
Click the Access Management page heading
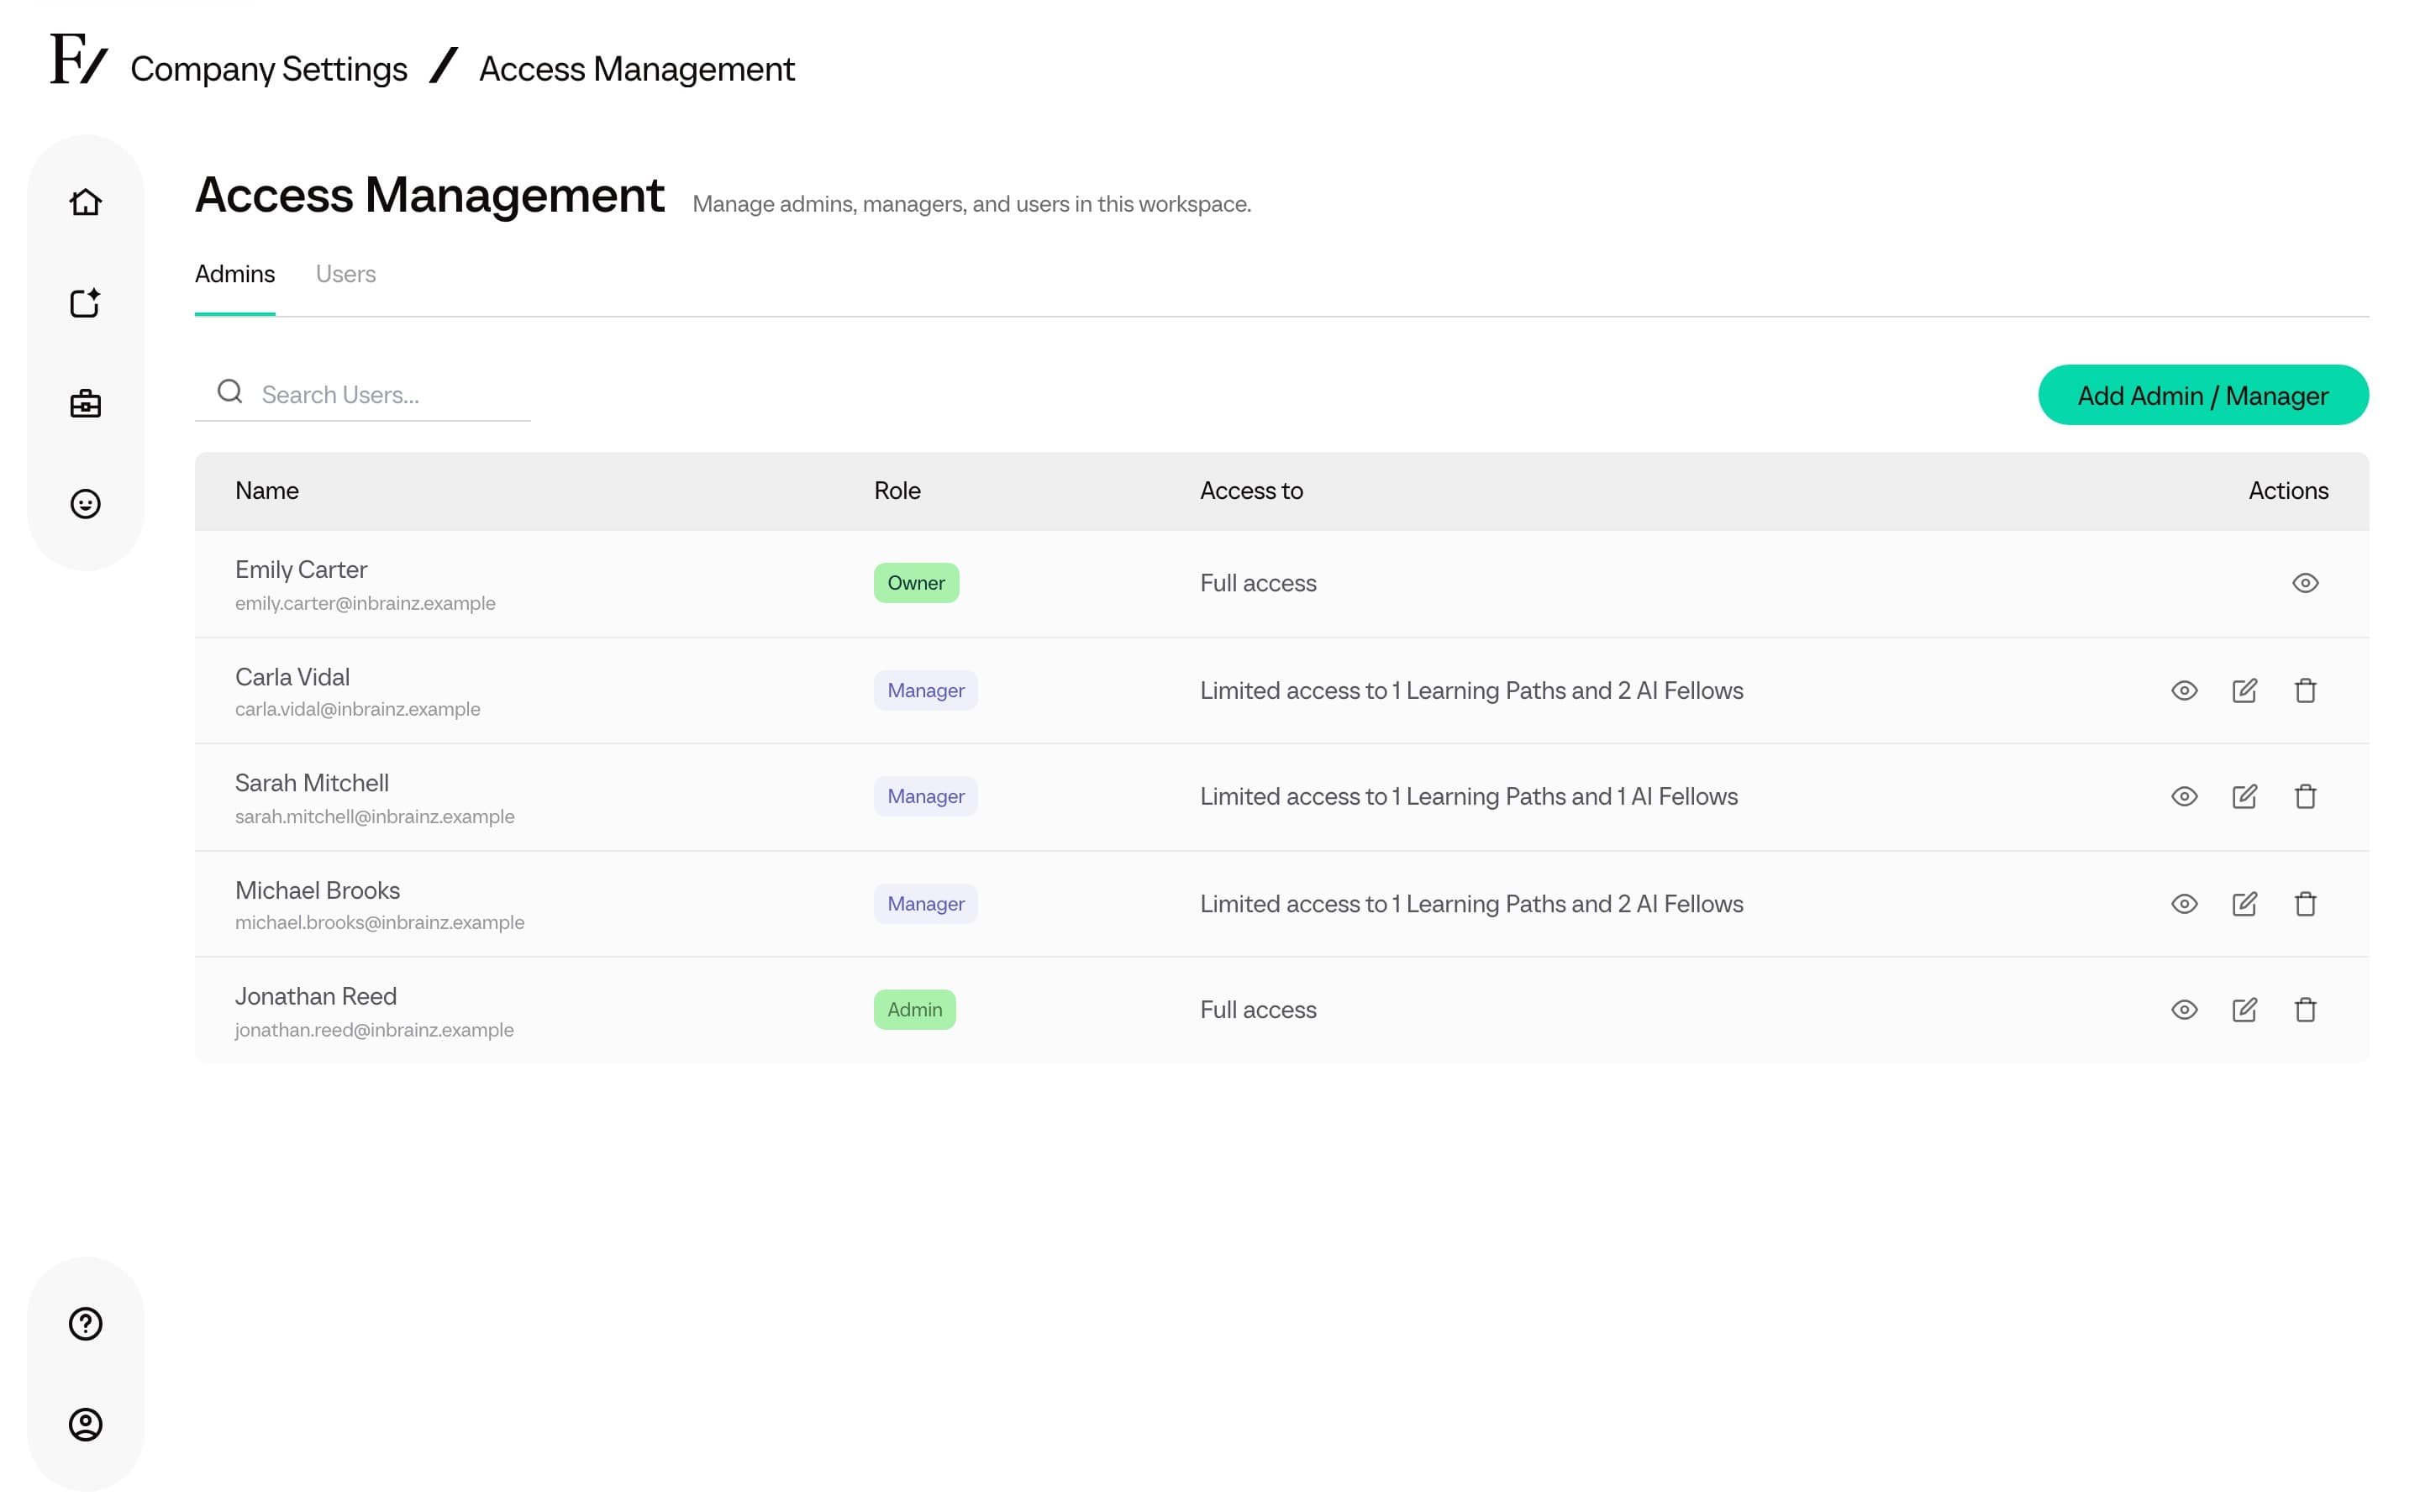point(430,195)
